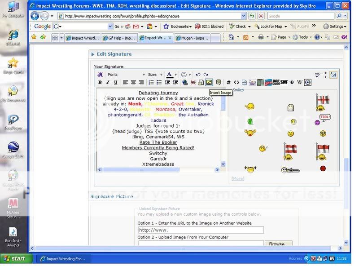Click the [More] smilies link
This screenshot has width=359, height=266.
(x=238, y=178)
